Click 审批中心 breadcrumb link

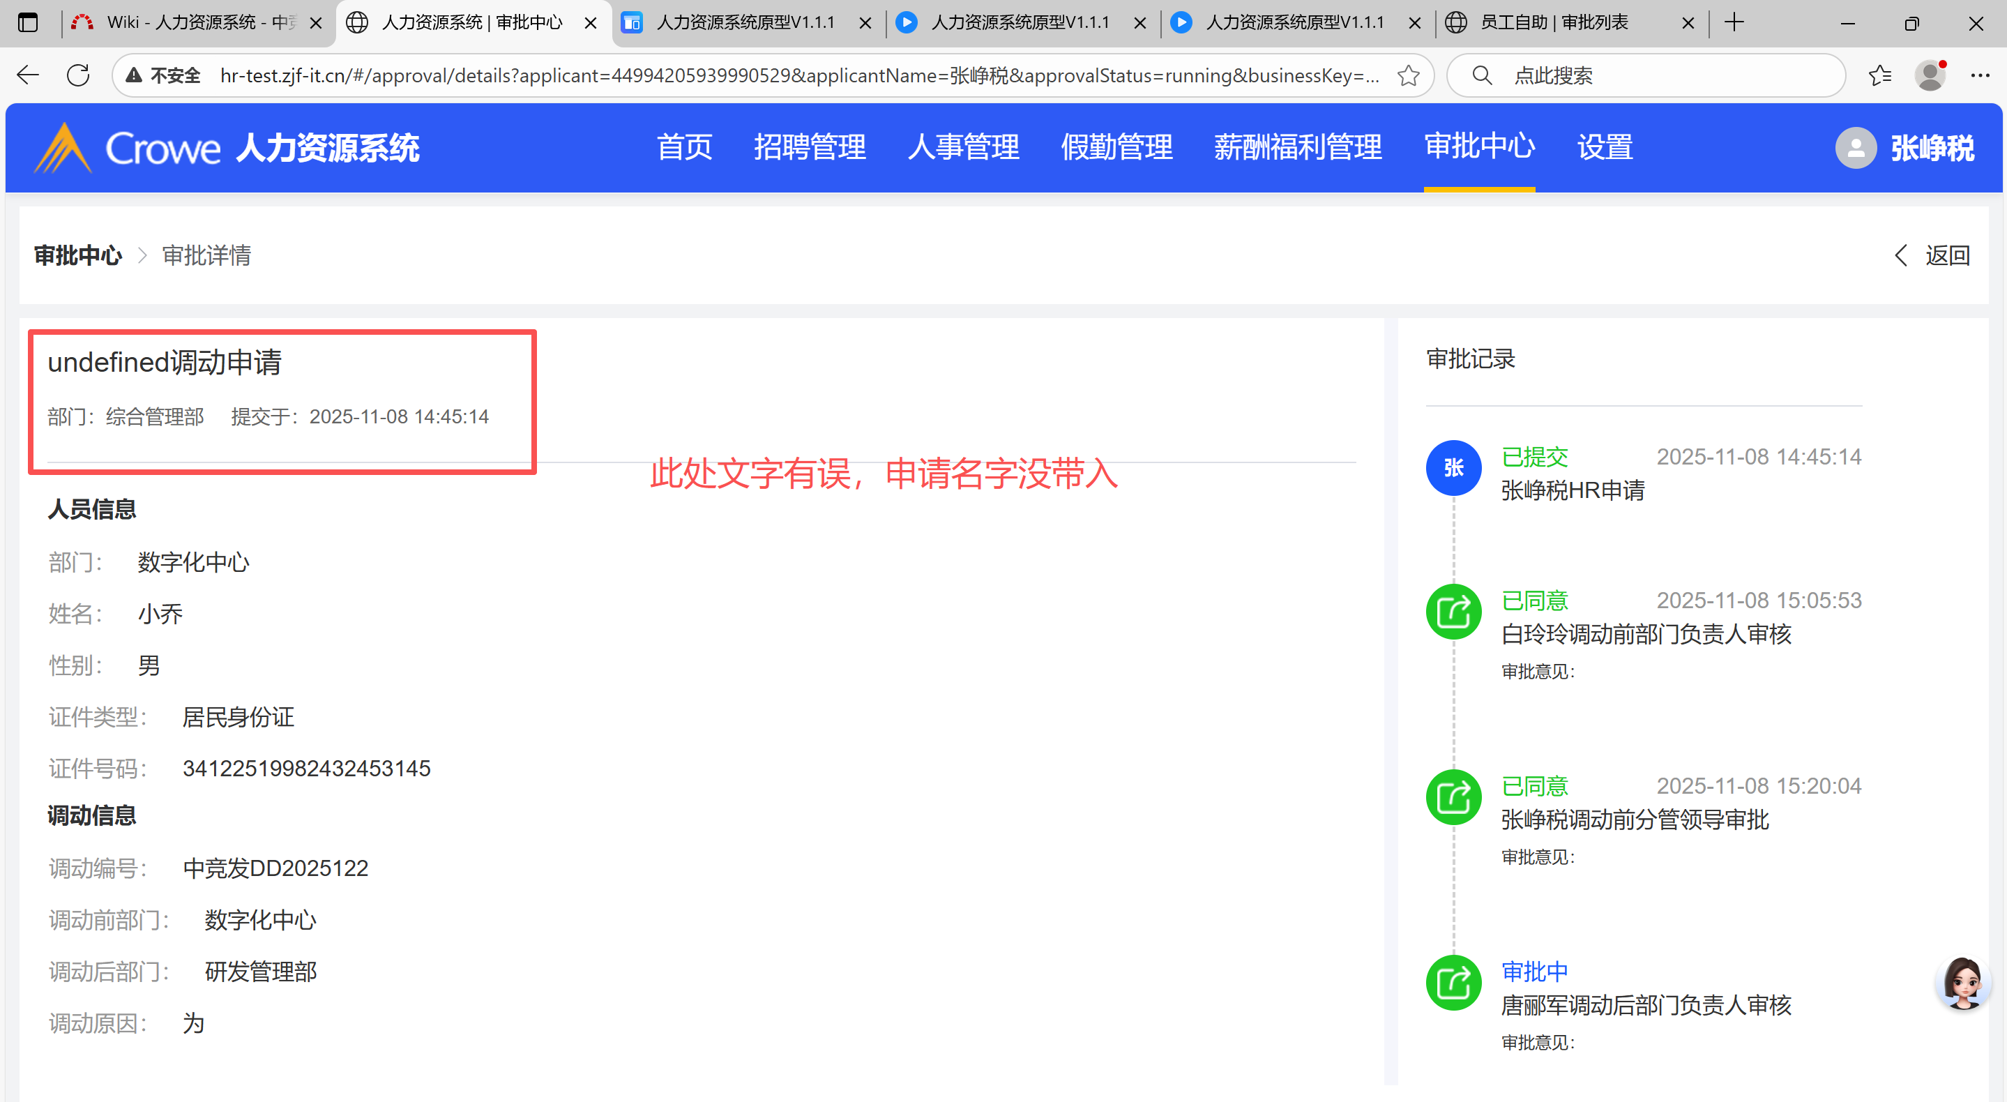[78, 256]
